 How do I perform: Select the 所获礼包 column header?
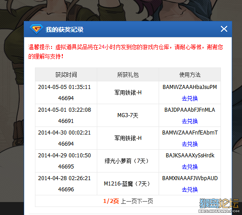[128, 75]
